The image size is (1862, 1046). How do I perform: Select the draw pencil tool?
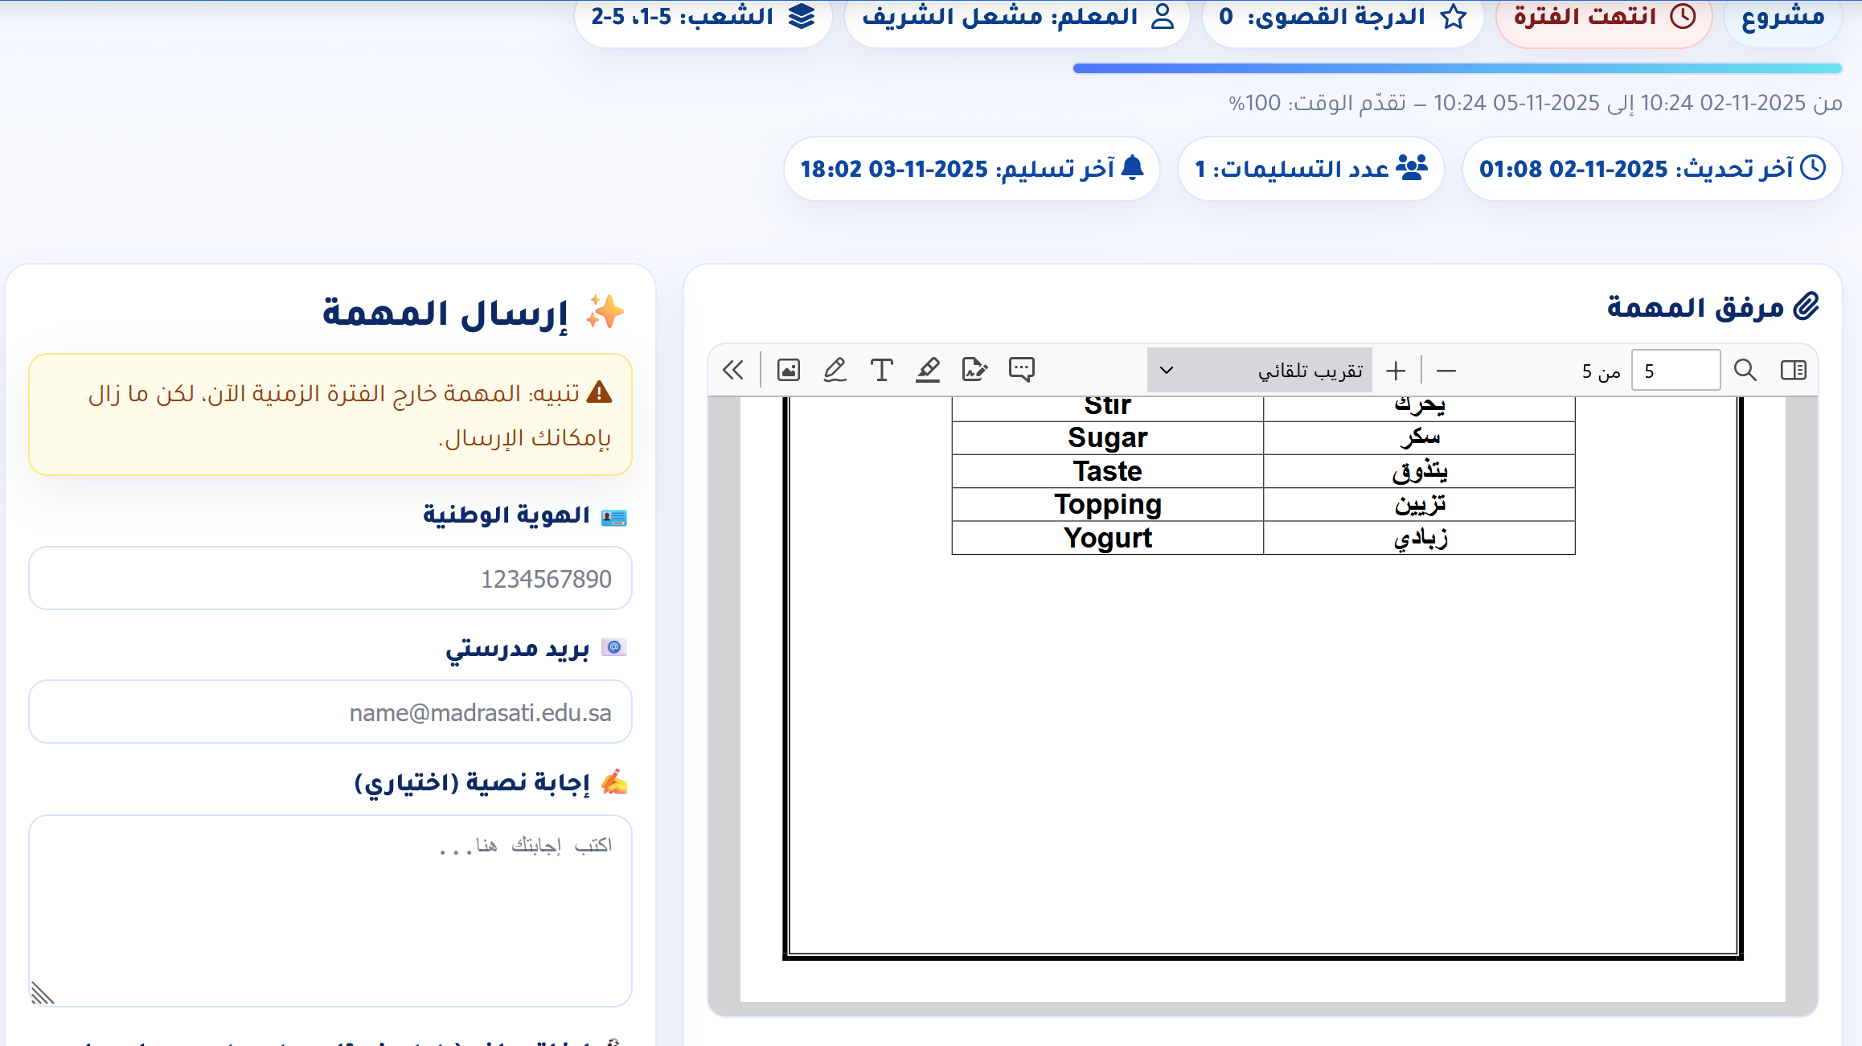(x=835, y=370)
